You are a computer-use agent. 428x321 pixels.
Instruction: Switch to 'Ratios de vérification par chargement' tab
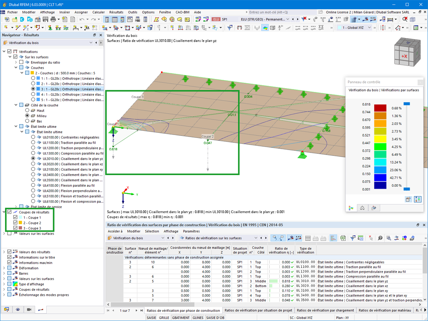coord(325,311)
